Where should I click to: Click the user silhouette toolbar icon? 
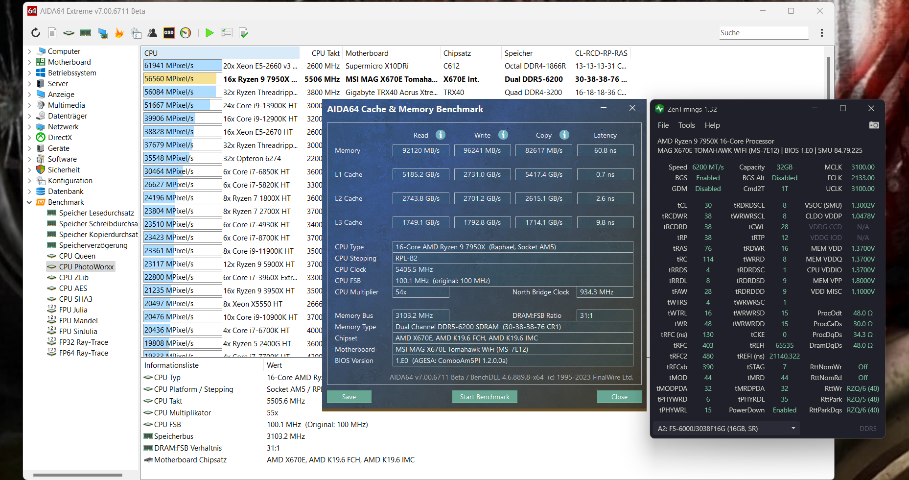pos(153,33)
